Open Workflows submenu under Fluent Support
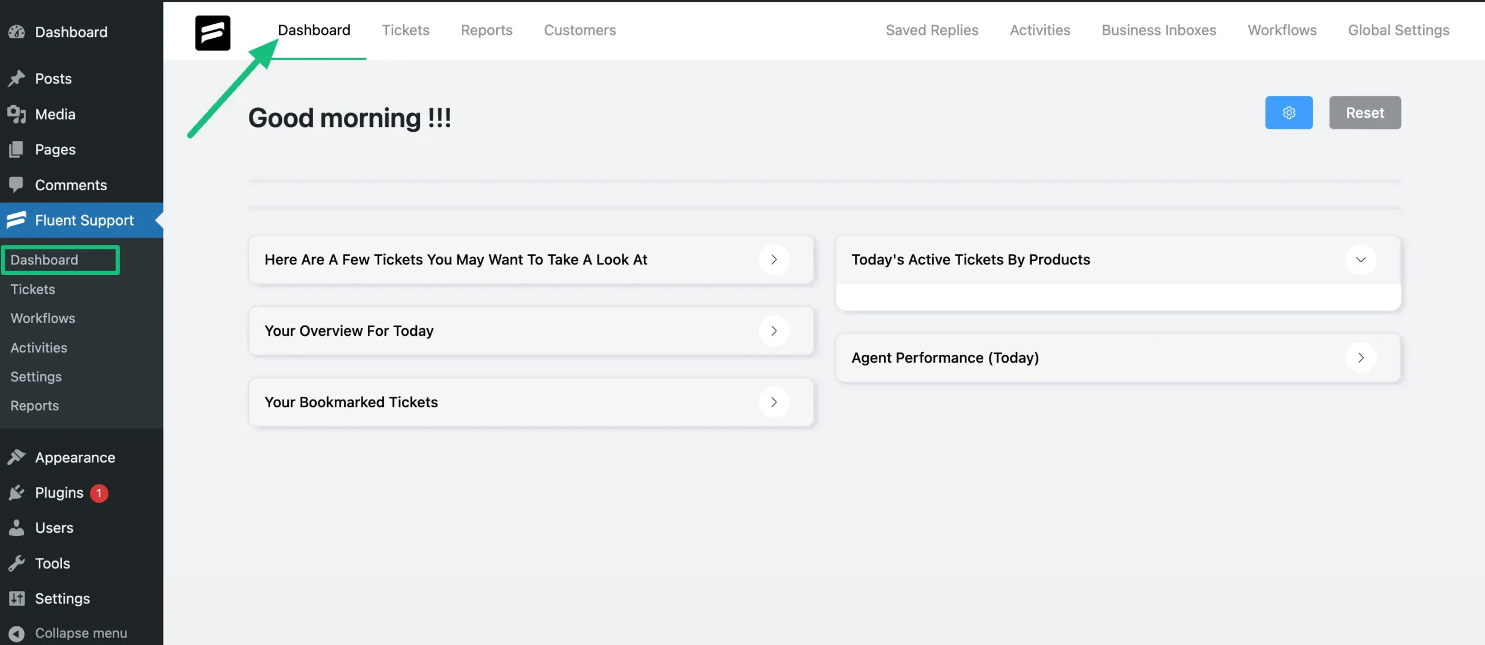1485x645 pixels. click(x=43, y=318)
